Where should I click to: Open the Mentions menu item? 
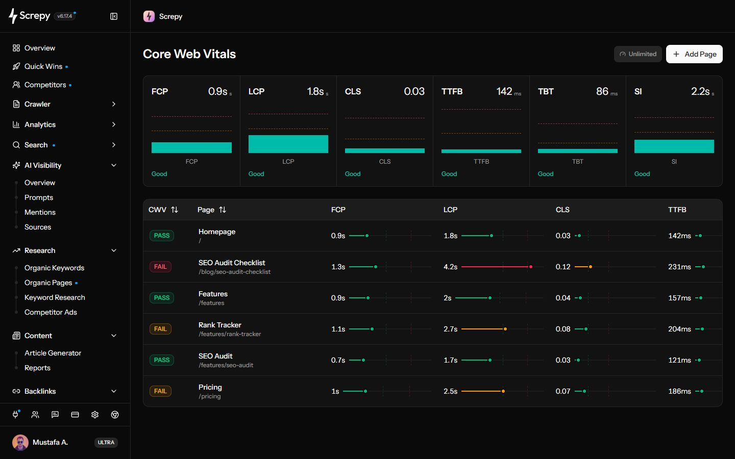tap(40, 212)
